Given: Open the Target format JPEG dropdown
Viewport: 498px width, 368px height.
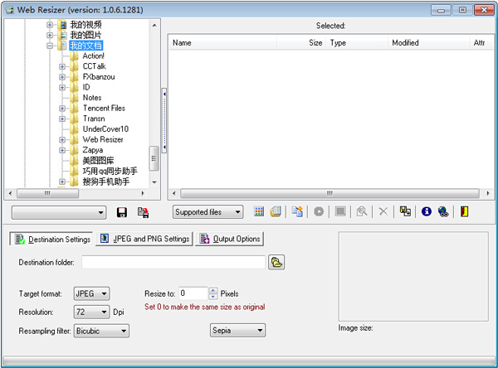Looking at the screenshot, I should pos(90,293).
